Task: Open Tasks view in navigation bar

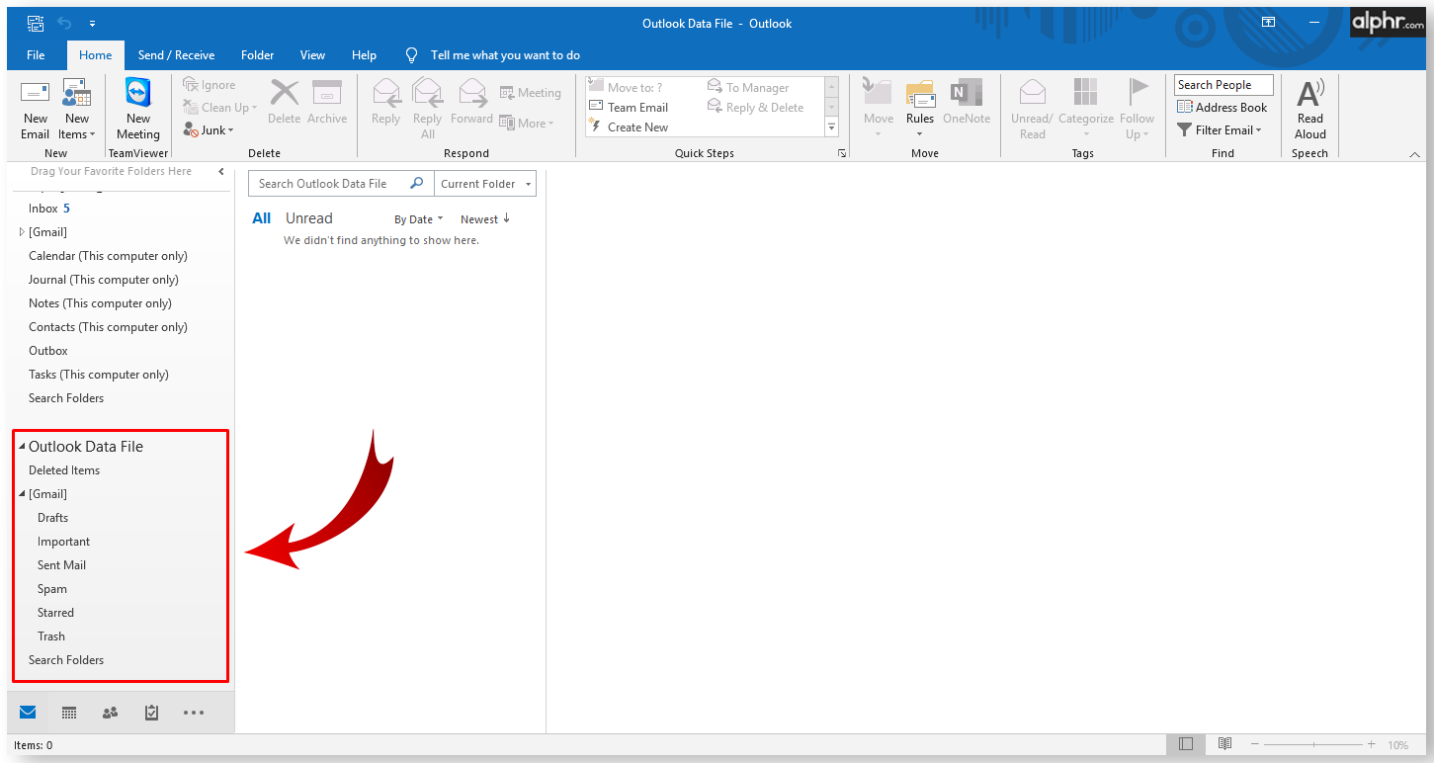Action: click(151, 713)
